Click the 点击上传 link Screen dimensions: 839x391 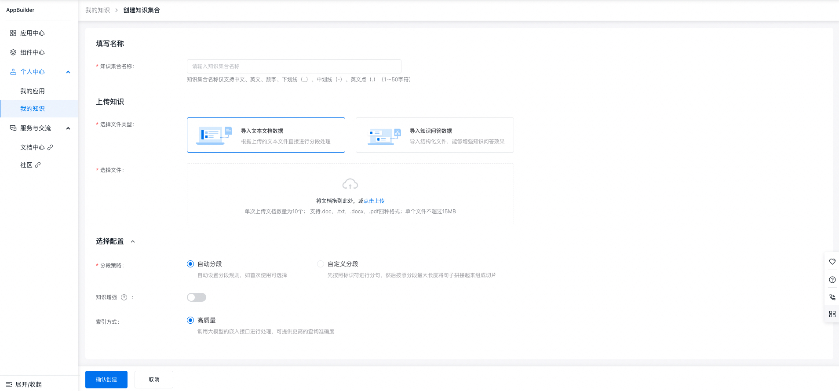(x=374, y=201)
